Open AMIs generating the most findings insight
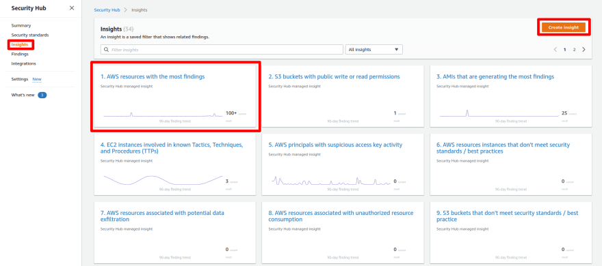 (495, 76)
